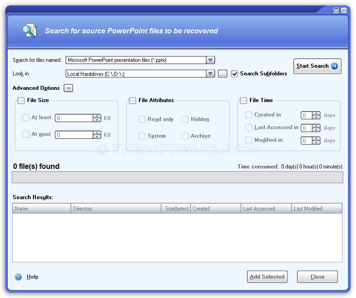This screenshot has height=298, width=356.
Task: Sort results by Last Accessed column
Action: pyautogui.click(x=266, y=209)
